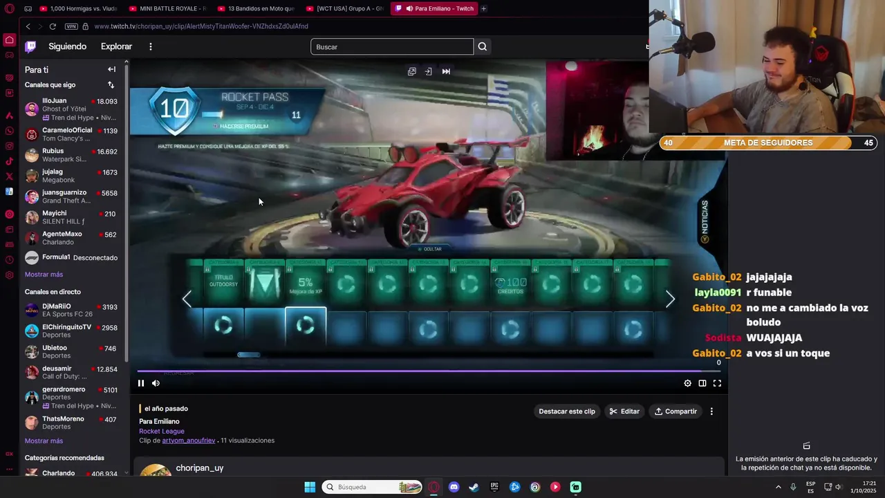Open the Windows Start menu
Viewport: 885px width, 498px height.
pyautogui.click(x=310, y=487)
